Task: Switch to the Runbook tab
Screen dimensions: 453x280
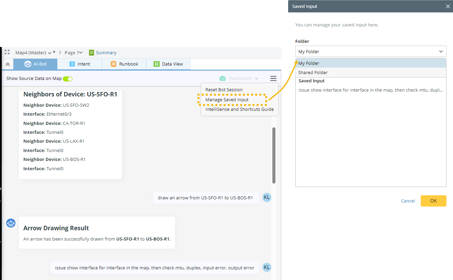Action: tap(124, 64)
